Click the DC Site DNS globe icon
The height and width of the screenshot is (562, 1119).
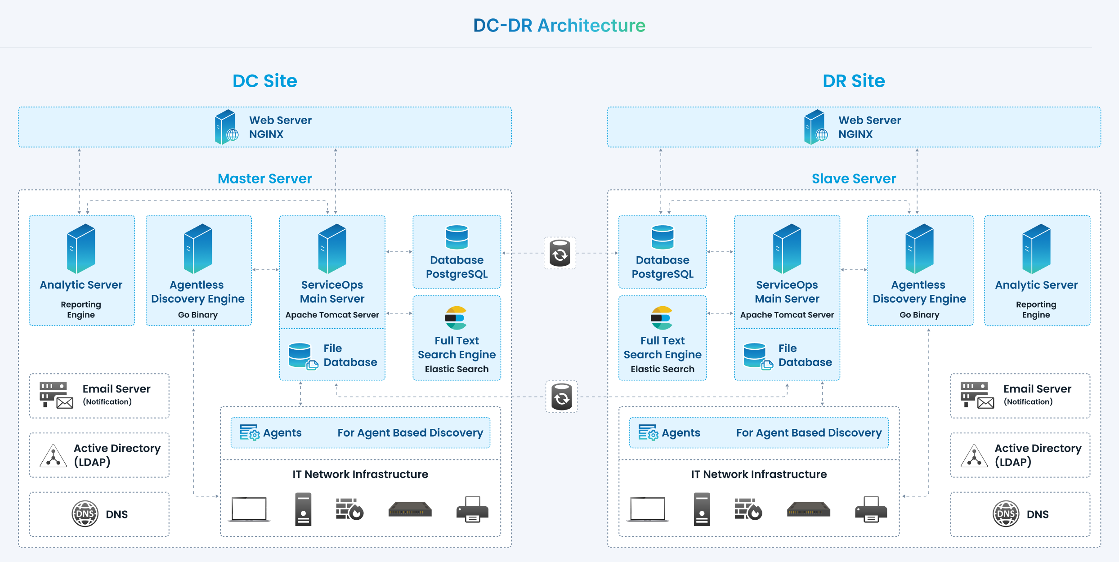pyautogui.click(x=85, y=513)
